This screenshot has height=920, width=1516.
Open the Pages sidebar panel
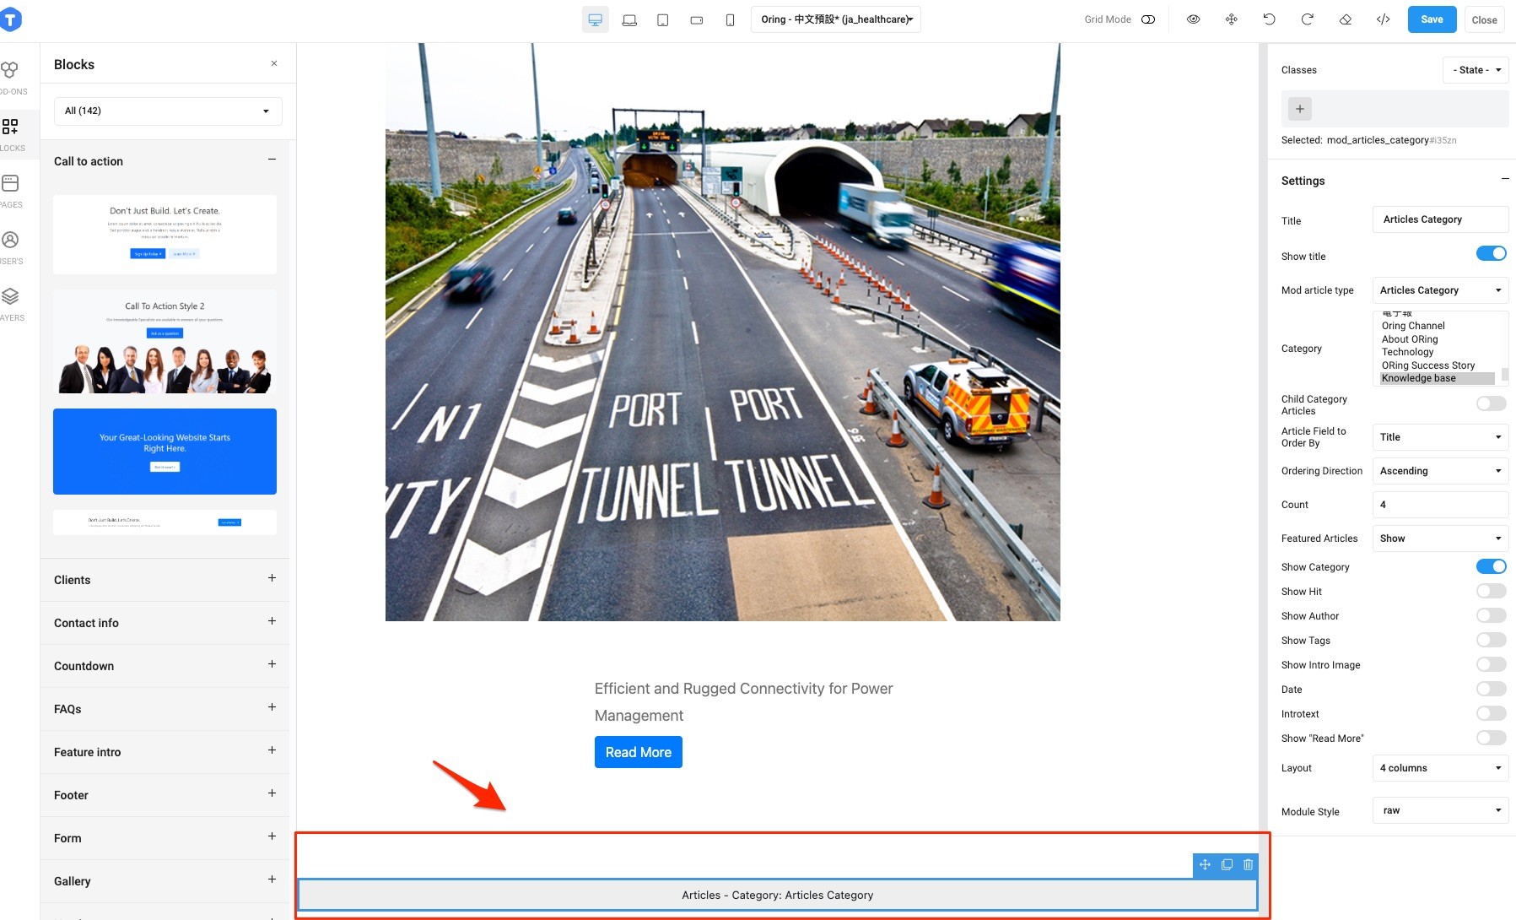(12, 190)
